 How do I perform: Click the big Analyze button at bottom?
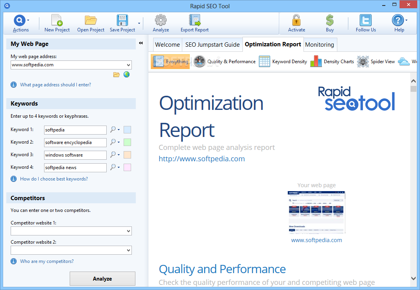pyautogui.click(x=102, y=279)
